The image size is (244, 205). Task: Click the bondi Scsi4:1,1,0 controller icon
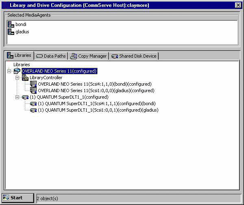(x=33, y=84)
